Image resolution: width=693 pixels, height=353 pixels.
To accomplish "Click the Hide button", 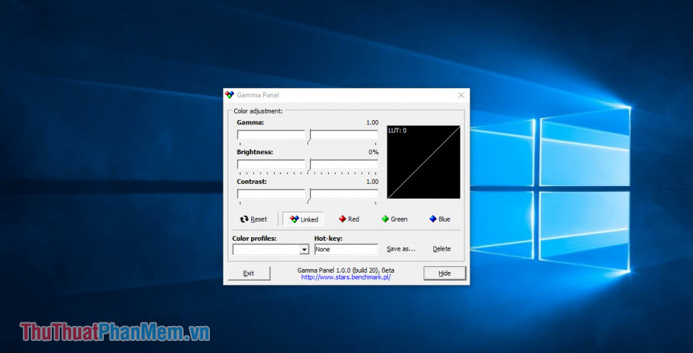I will 445,273.
